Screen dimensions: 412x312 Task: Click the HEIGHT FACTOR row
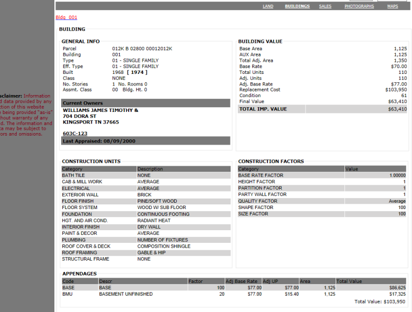tap(322, 182)
